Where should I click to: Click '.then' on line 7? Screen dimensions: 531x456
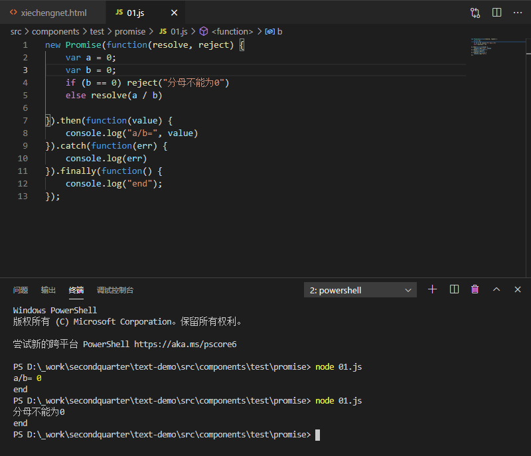pyautogui.click(x=68, y=121)
